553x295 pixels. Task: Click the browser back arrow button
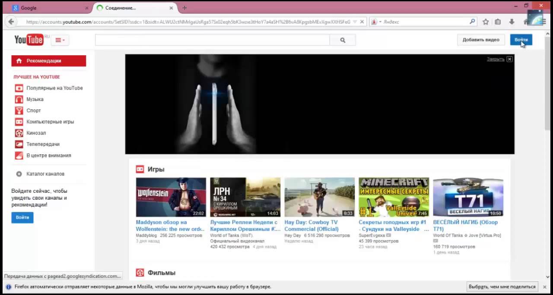(x=11, y=22)
